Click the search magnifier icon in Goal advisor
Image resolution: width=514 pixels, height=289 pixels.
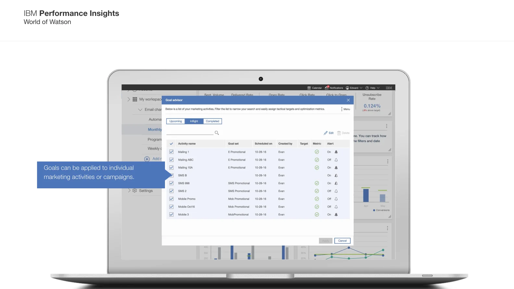point(217,133)
